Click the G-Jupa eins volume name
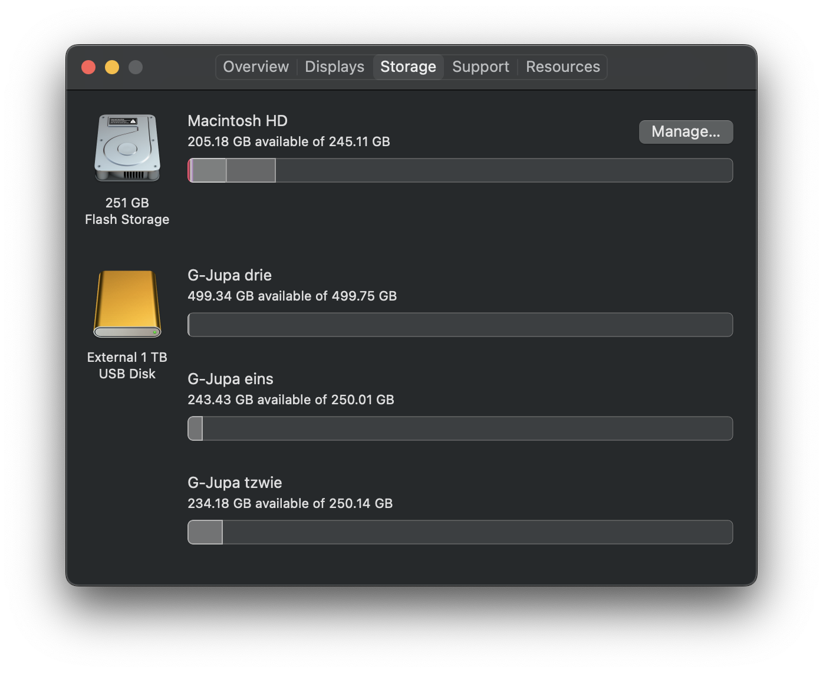 (x=231, y=379)
